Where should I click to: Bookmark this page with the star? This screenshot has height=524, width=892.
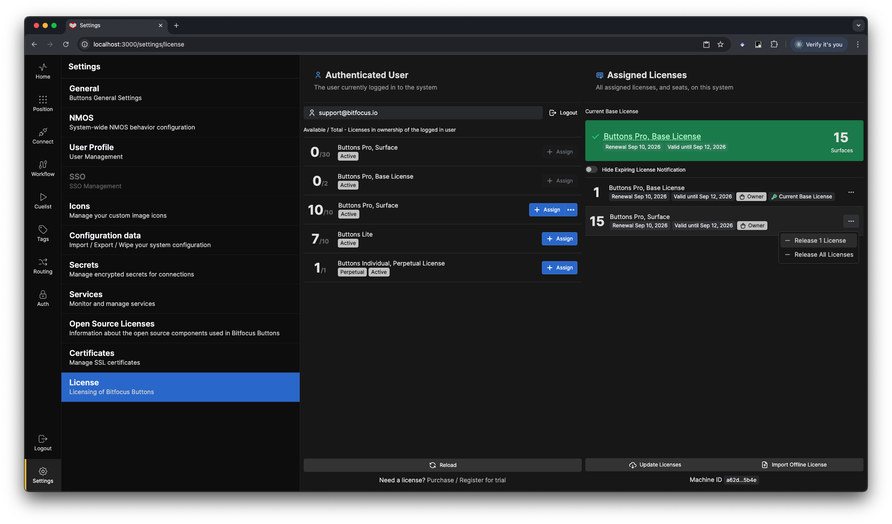click(x=720, y=44)
